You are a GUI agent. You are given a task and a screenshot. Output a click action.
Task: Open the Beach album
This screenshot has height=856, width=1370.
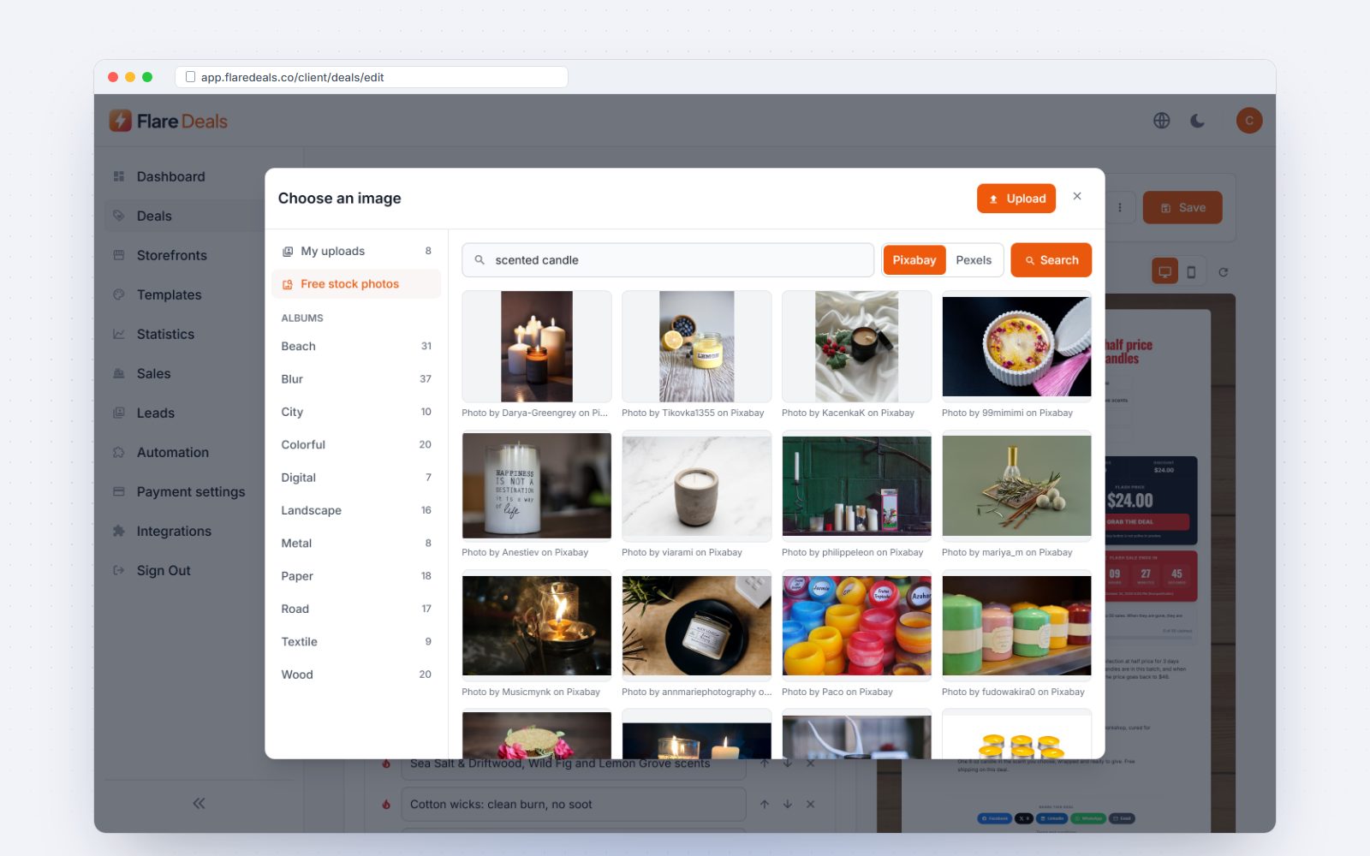coord(356,346)
